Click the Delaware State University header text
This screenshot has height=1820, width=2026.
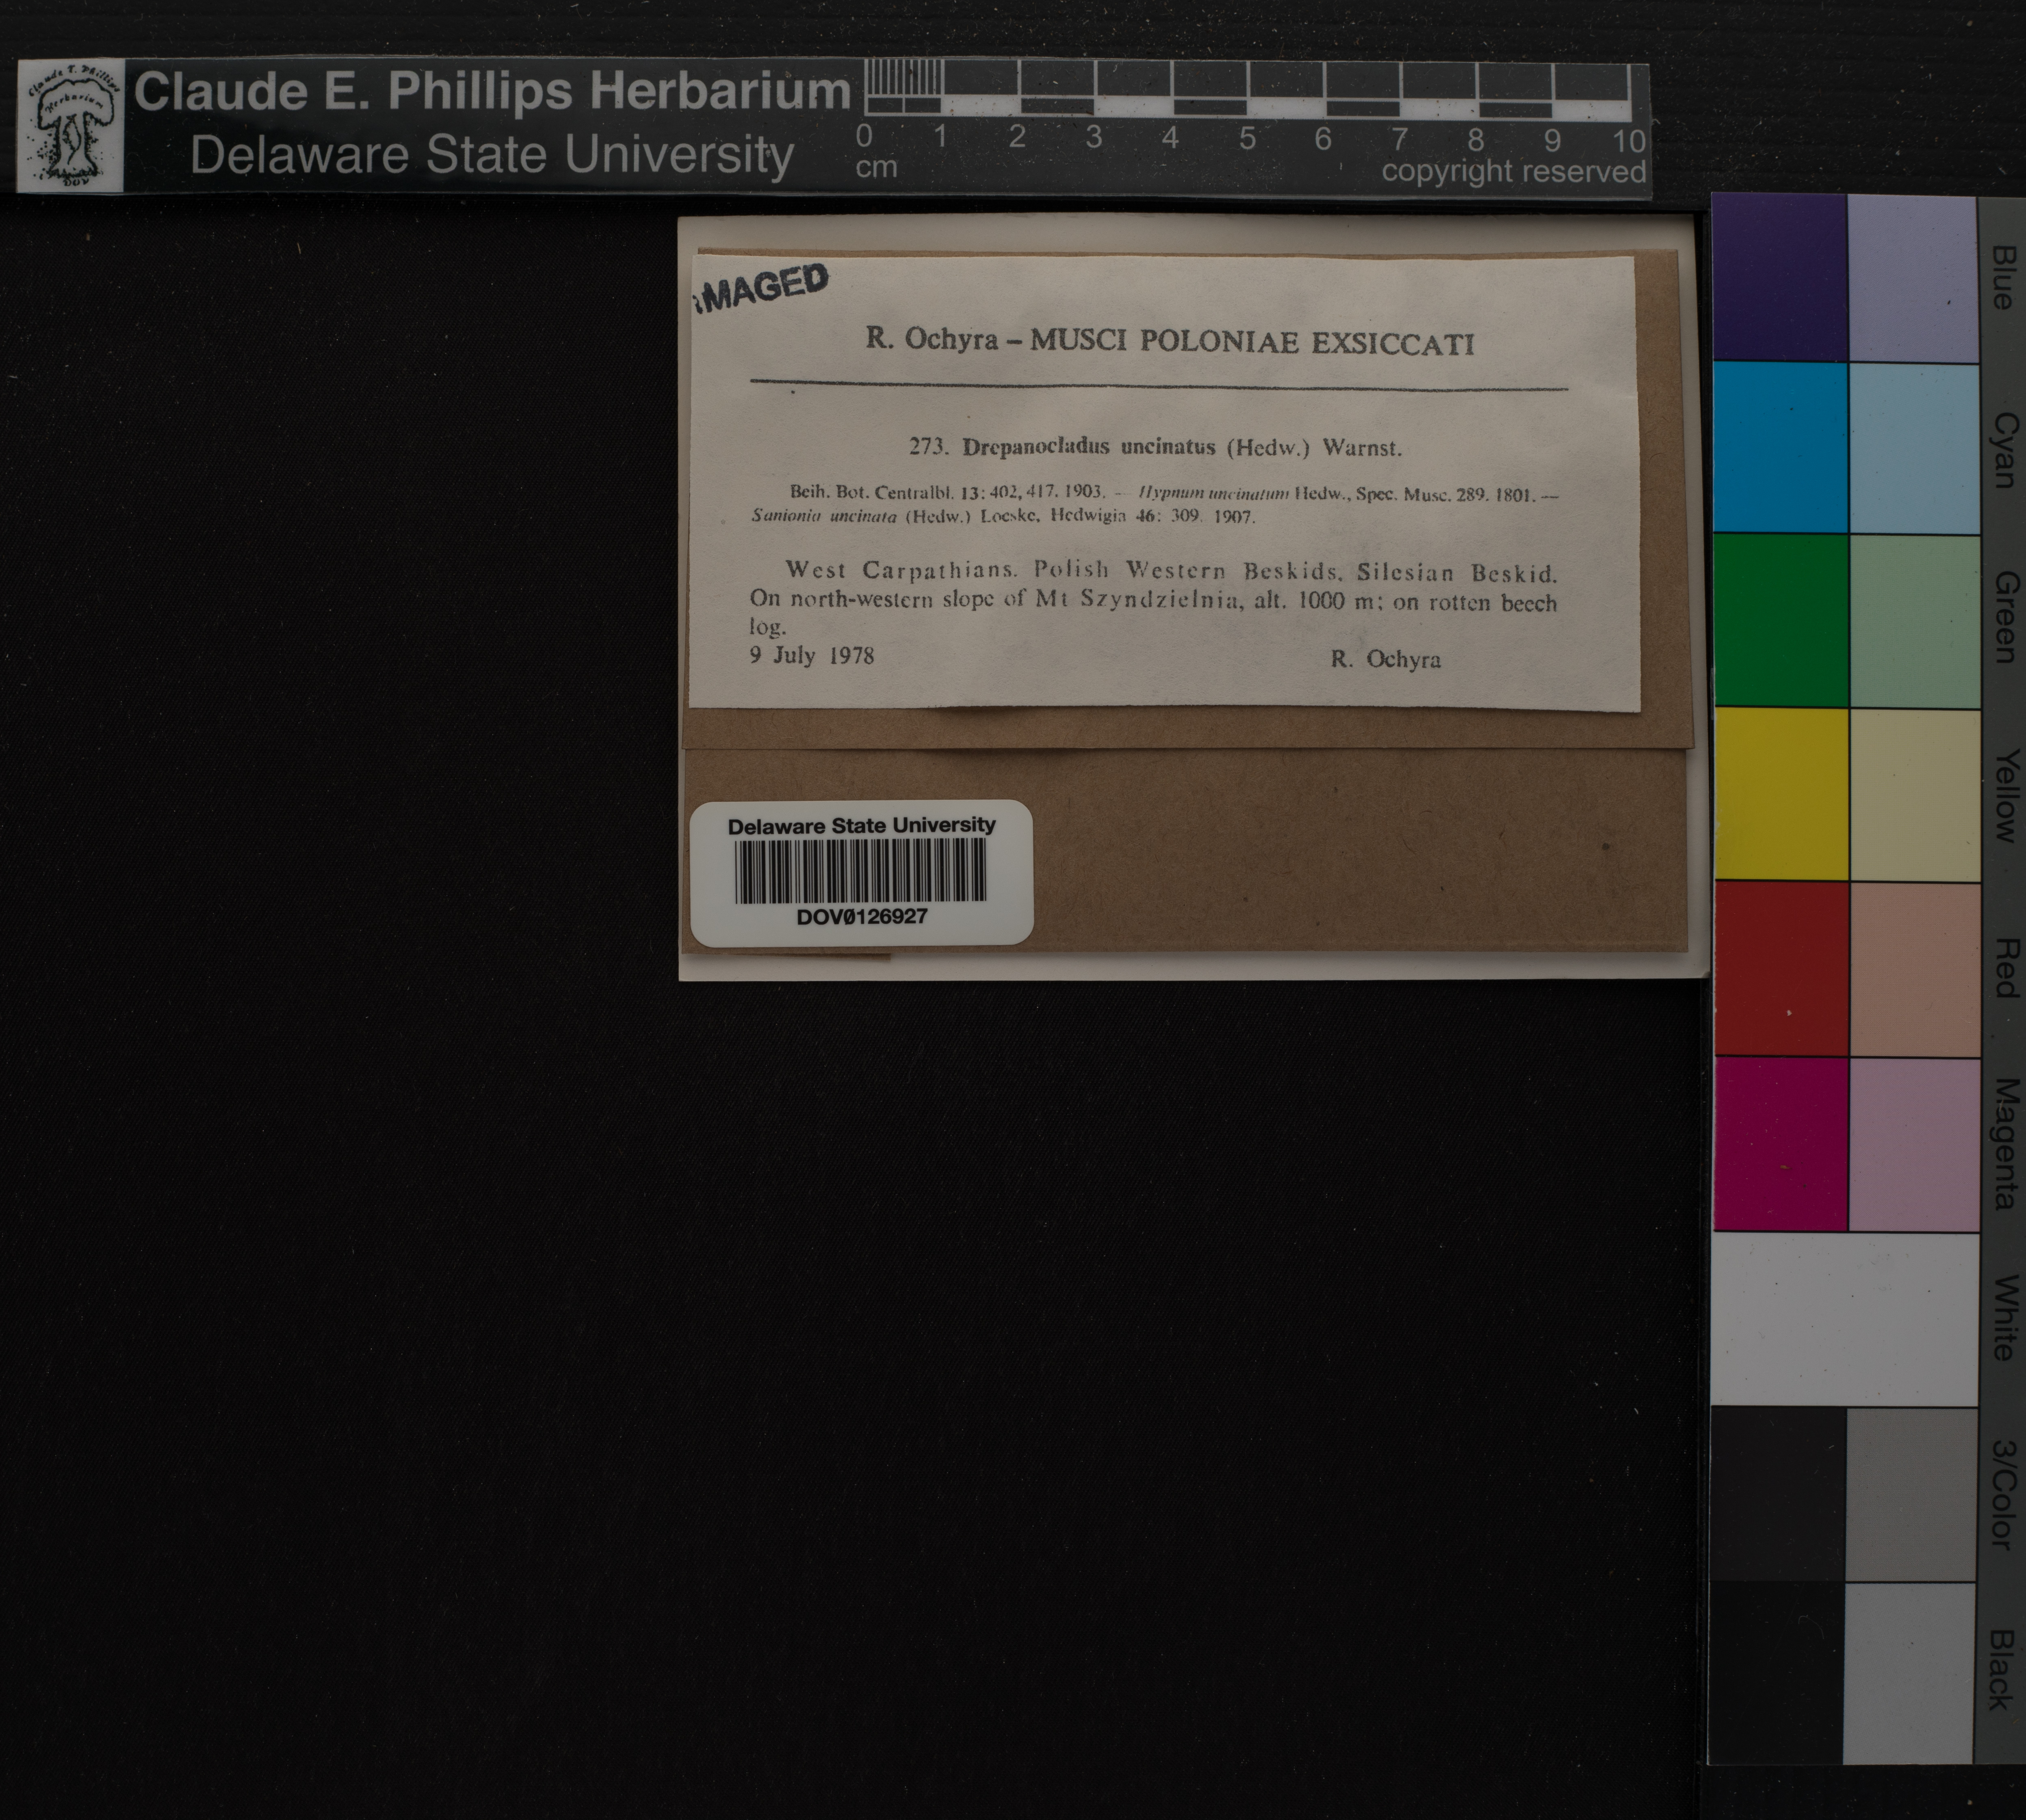point(491,155)
